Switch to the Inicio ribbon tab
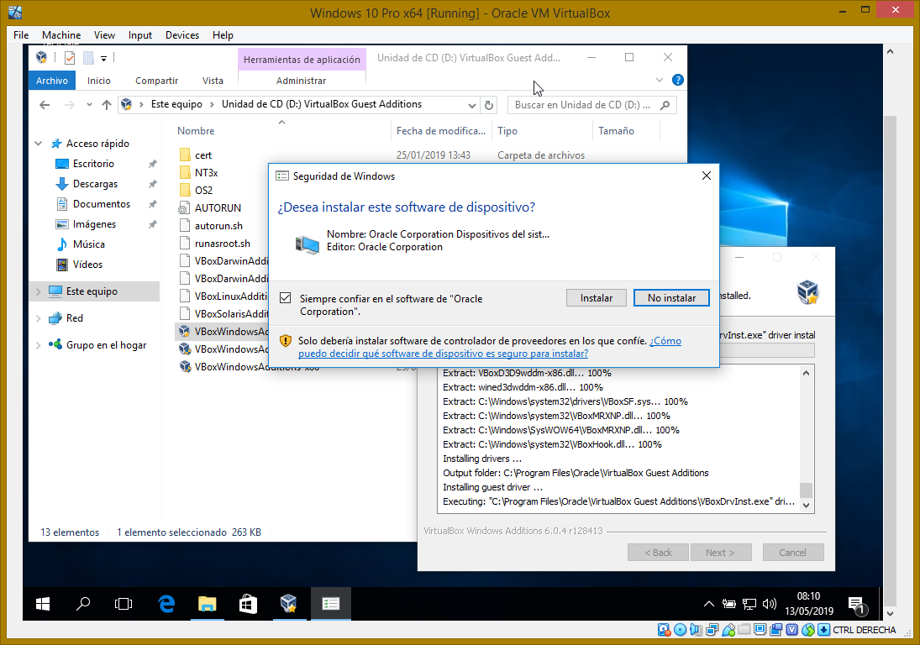Screen dimensions: 920x645 pos(99,81)
